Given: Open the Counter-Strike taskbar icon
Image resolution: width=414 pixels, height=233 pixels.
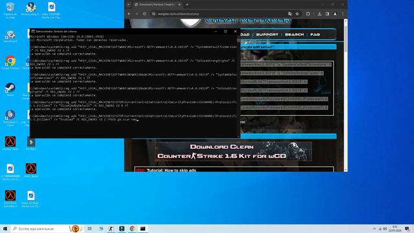Looking at the screenshot, I should point(111,228).
